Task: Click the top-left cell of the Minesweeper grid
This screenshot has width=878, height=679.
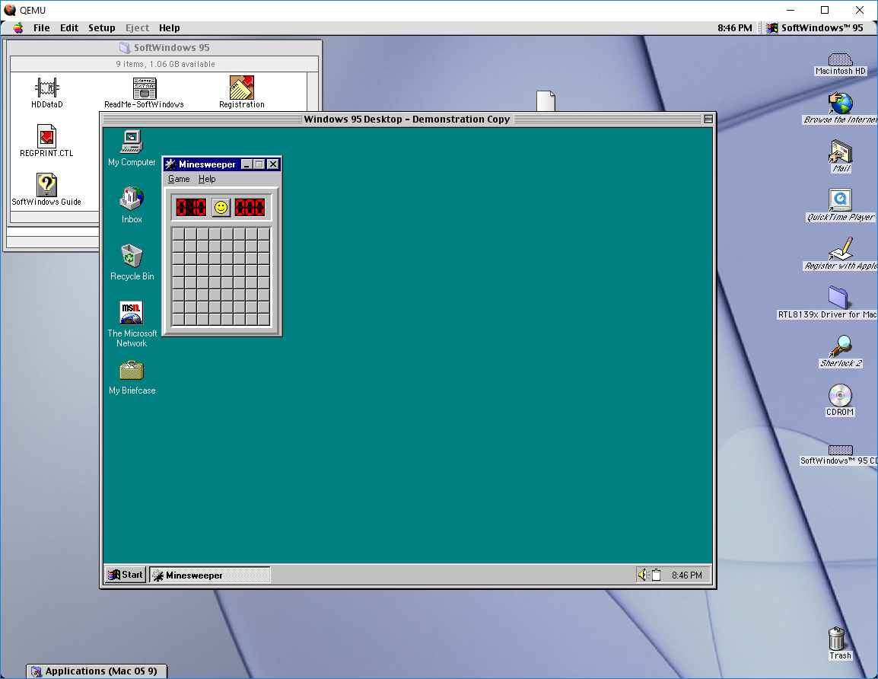Action: pyautogui.click(x=179, y=234)
